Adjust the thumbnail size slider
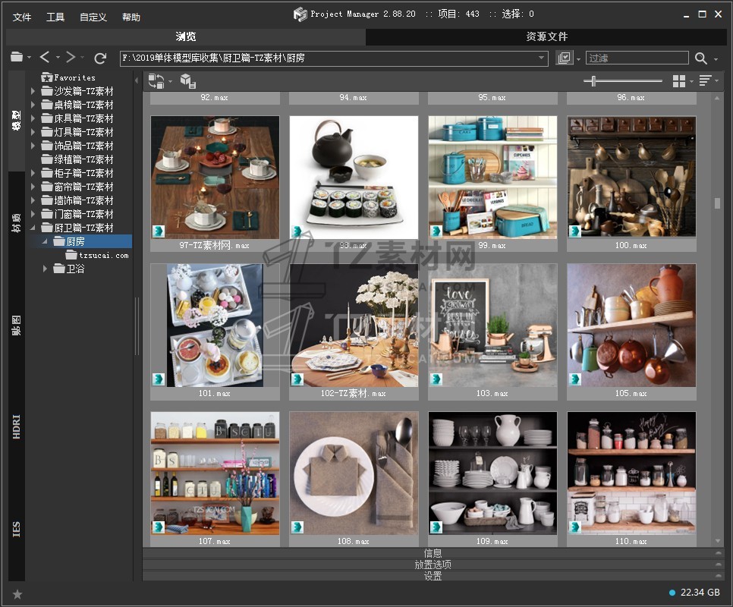Viewport: 733px width, 607px height. [x=593, y=81]
